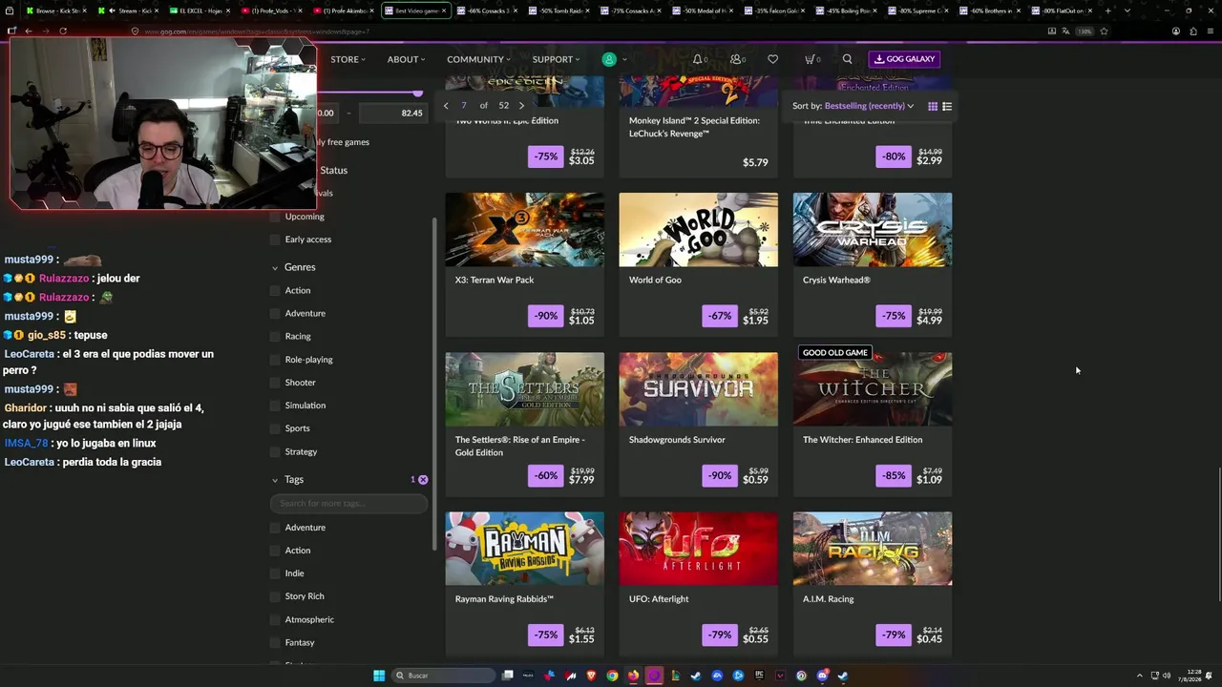
Task: Go to previous catalog page
Action: (446, 106)
